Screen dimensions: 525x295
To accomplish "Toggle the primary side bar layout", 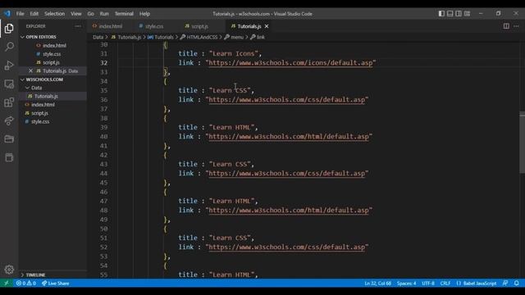I will click(441, 14).
